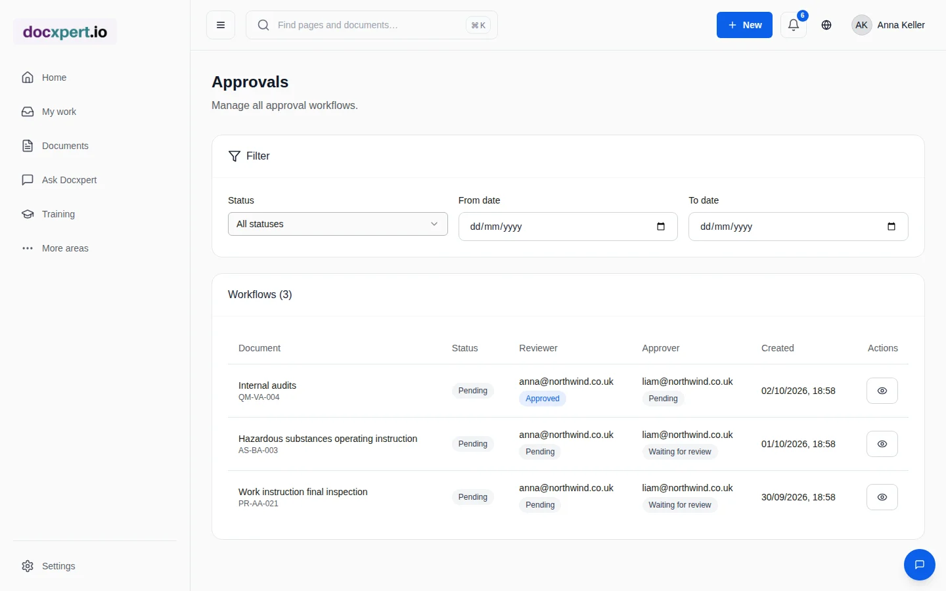Click the From date calendar icon
The width and height of the screenshot is (946, 591).
pos(661,227)
